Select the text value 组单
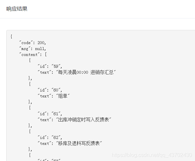This screenshot has height=161, width=195. click(x=63, y=96)
